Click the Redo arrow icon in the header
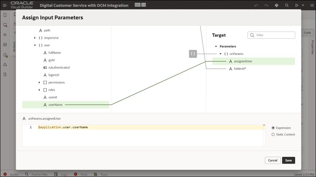 266,5
